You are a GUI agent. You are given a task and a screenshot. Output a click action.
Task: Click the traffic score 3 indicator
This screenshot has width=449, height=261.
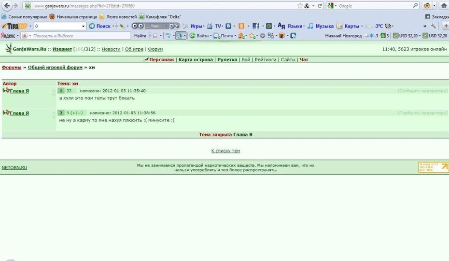[x=385, y=36]
